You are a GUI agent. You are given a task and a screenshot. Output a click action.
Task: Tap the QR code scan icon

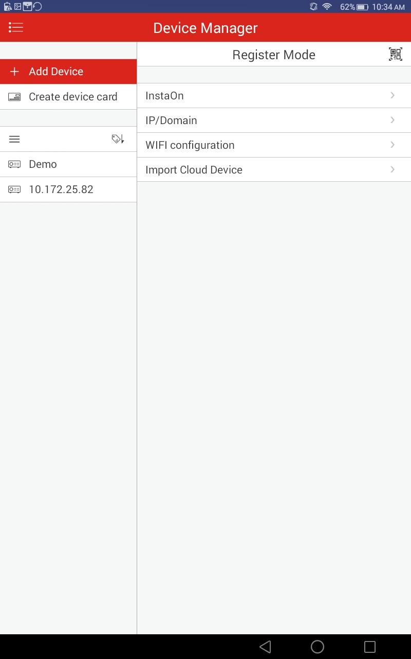coord(395,54)
